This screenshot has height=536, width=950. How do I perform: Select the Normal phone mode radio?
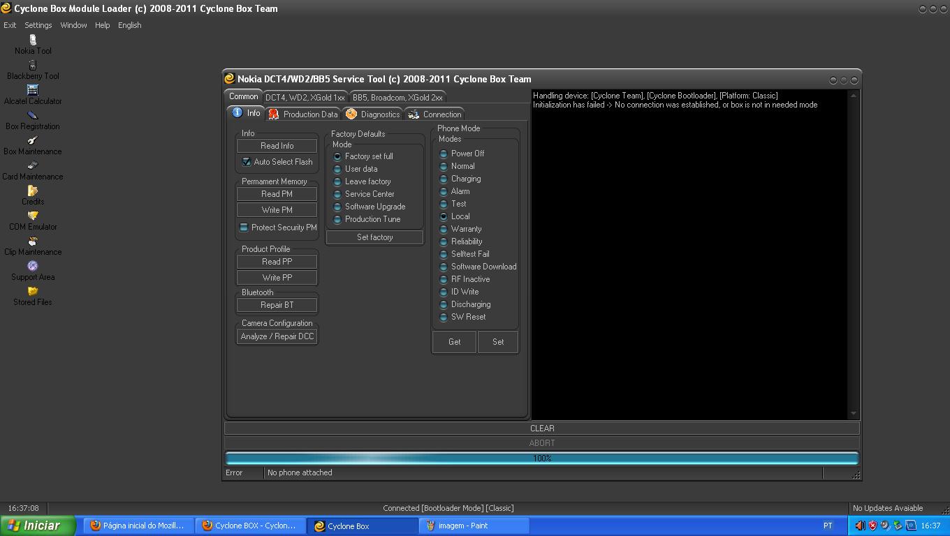coord(444,166)
